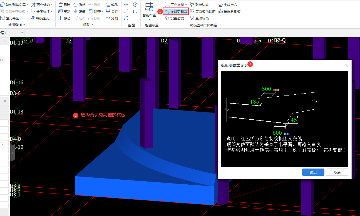Click the 取消边坡 tool
The image size is (360, 216).
point(199,5)
